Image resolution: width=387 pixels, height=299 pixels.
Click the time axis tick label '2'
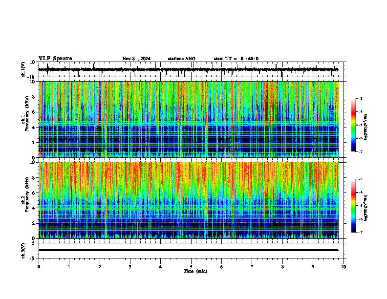point(100,267)
